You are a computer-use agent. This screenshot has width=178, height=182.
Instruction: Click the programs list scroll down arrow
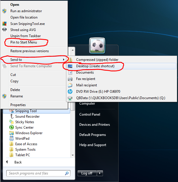tap(73, 155)
